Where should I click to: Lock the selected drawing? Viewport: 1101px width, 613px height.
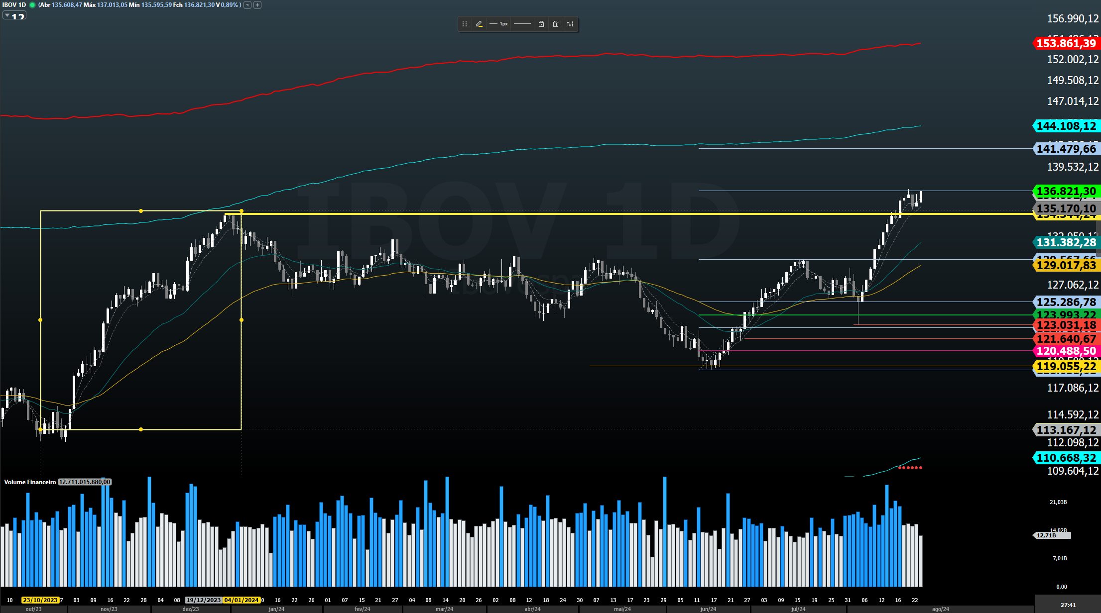541,24
